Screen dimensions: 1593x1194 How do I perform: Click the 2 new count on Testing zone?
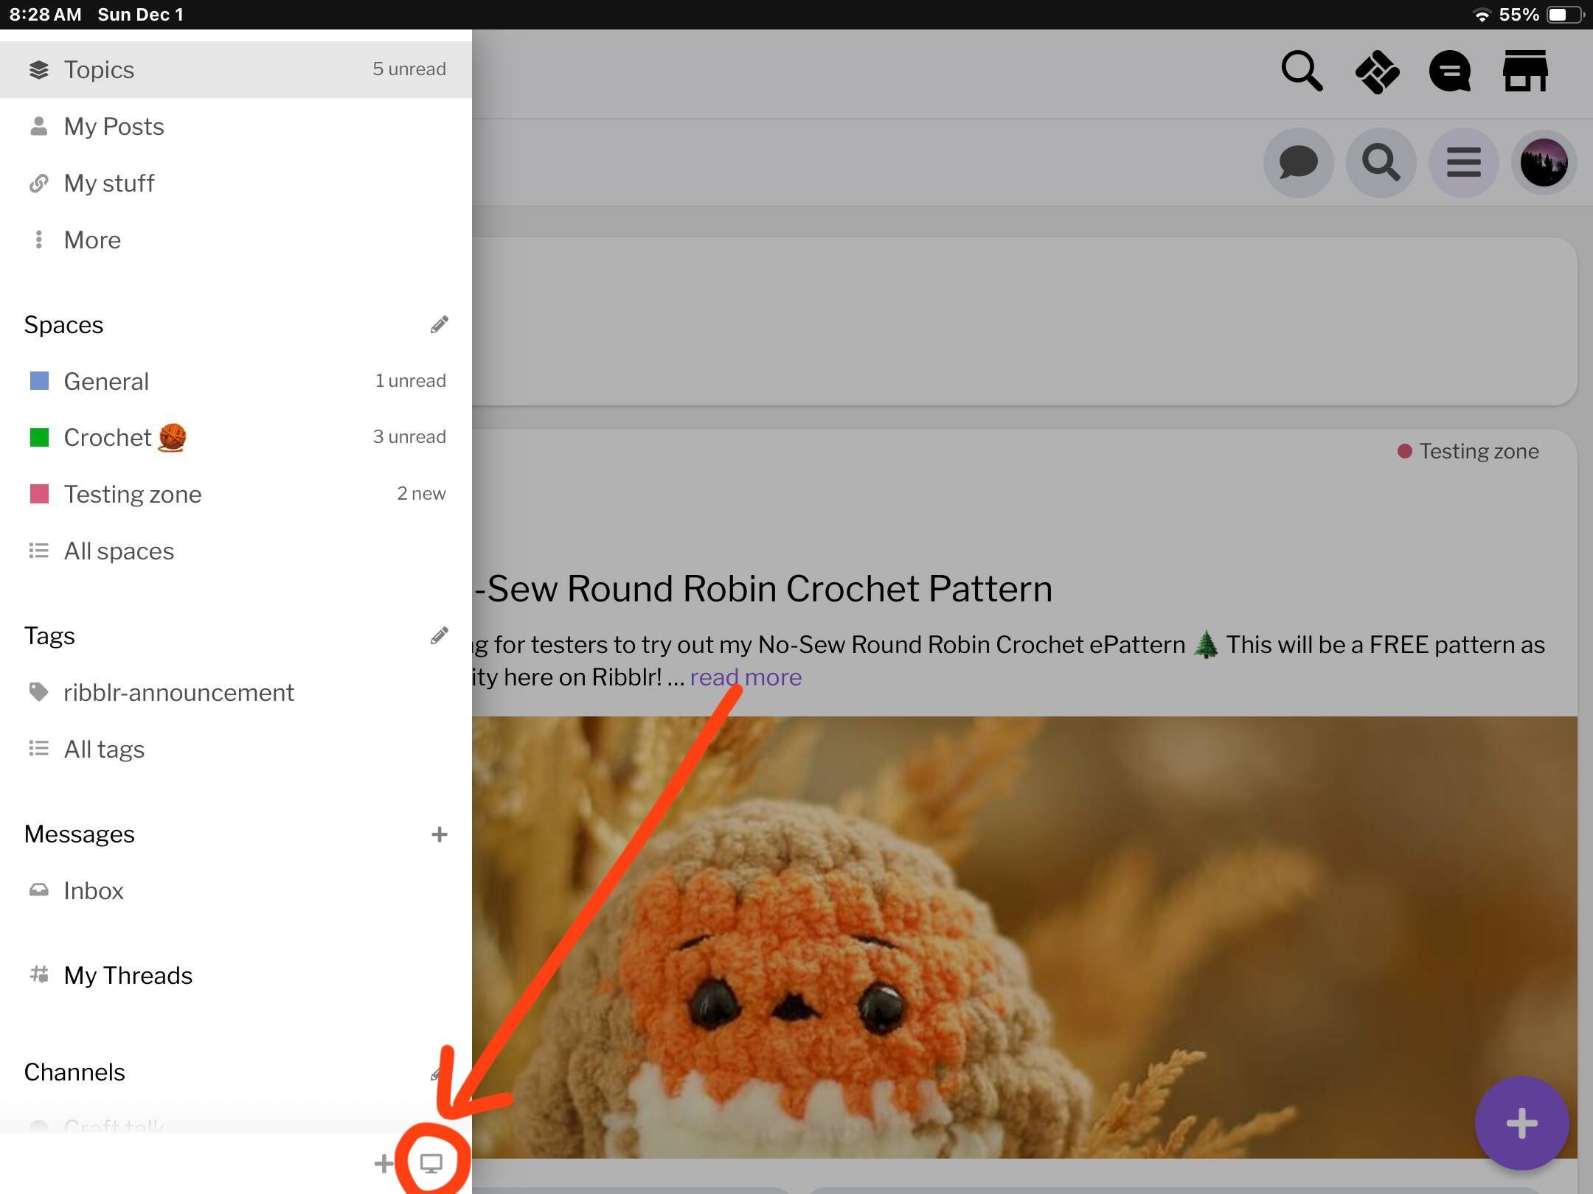click(x=421, y=493)
